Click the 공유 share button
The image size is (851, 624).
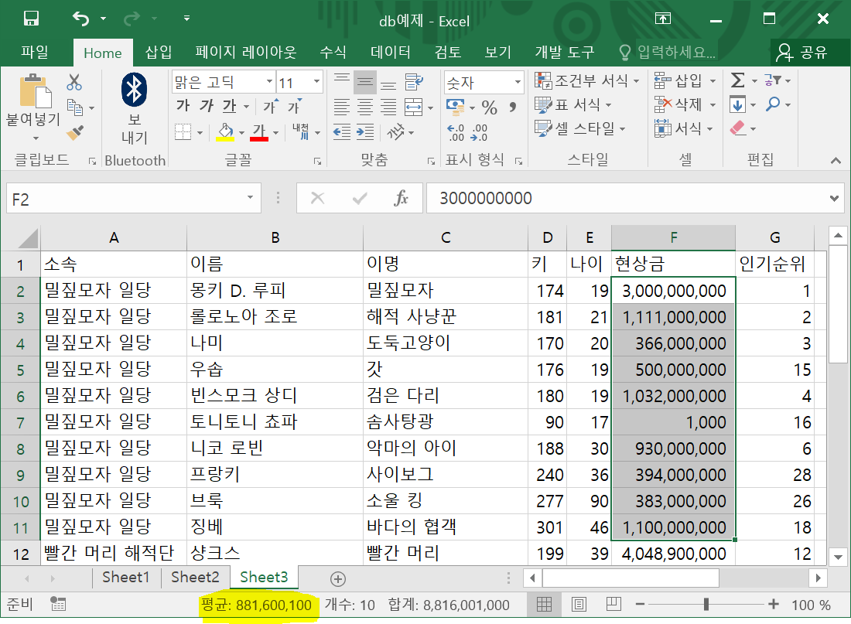pos(801,52)
